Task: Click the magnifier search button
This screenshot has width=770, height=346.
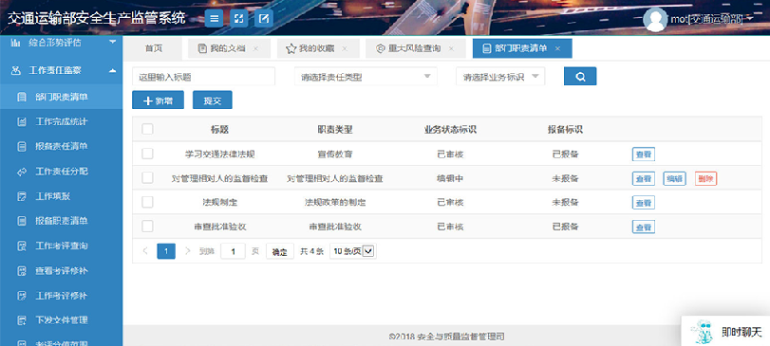Action: (580, 77)
